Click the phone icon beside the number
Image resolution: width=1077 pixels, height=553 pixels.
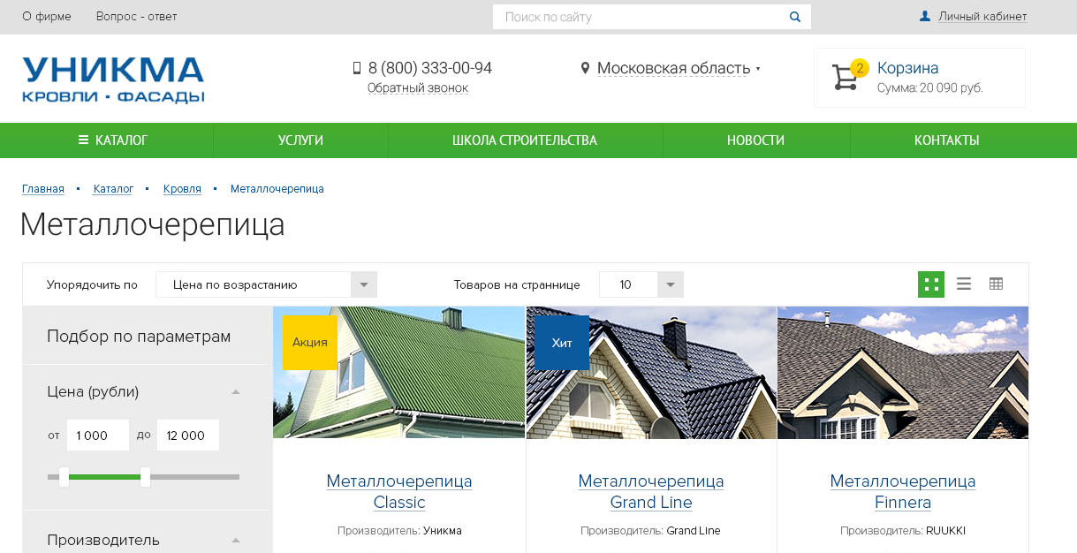357,68
